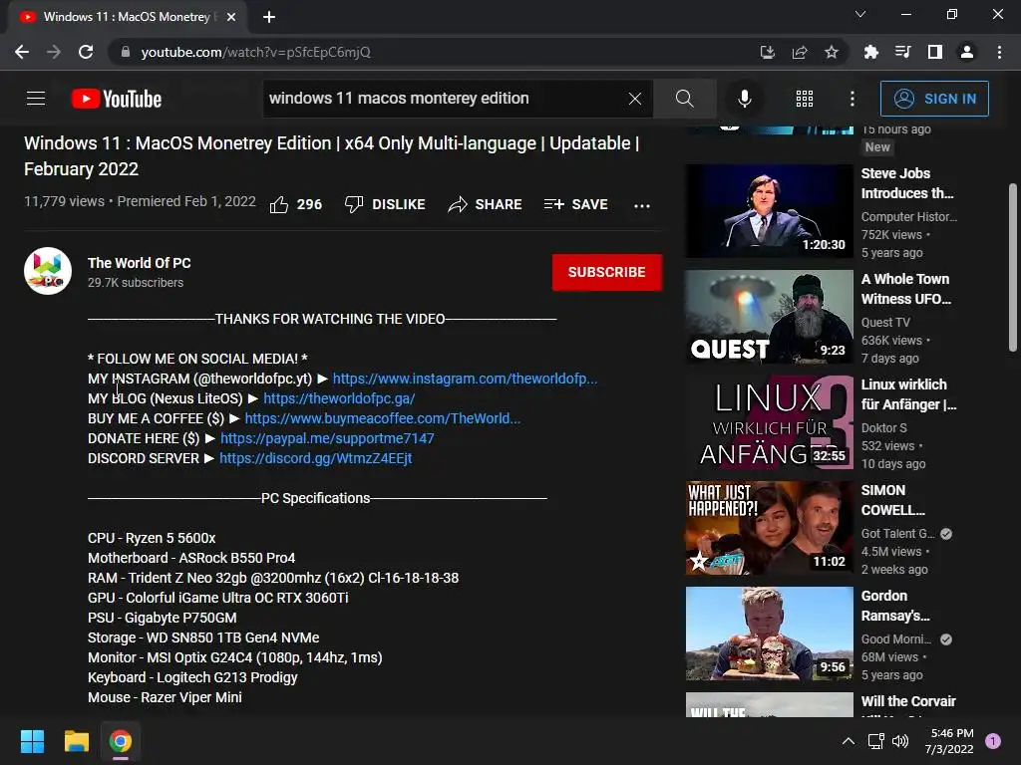Screen dimensions: 1021x765
Task: Open the Simon Cowell video thumbnail
Action: click(x=769, y=528)
